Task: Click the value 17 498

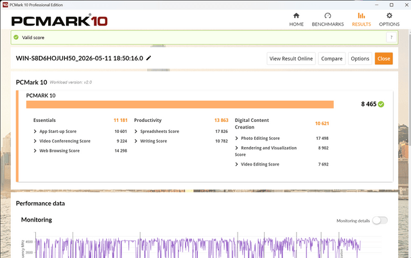Action: pos(322,138)
